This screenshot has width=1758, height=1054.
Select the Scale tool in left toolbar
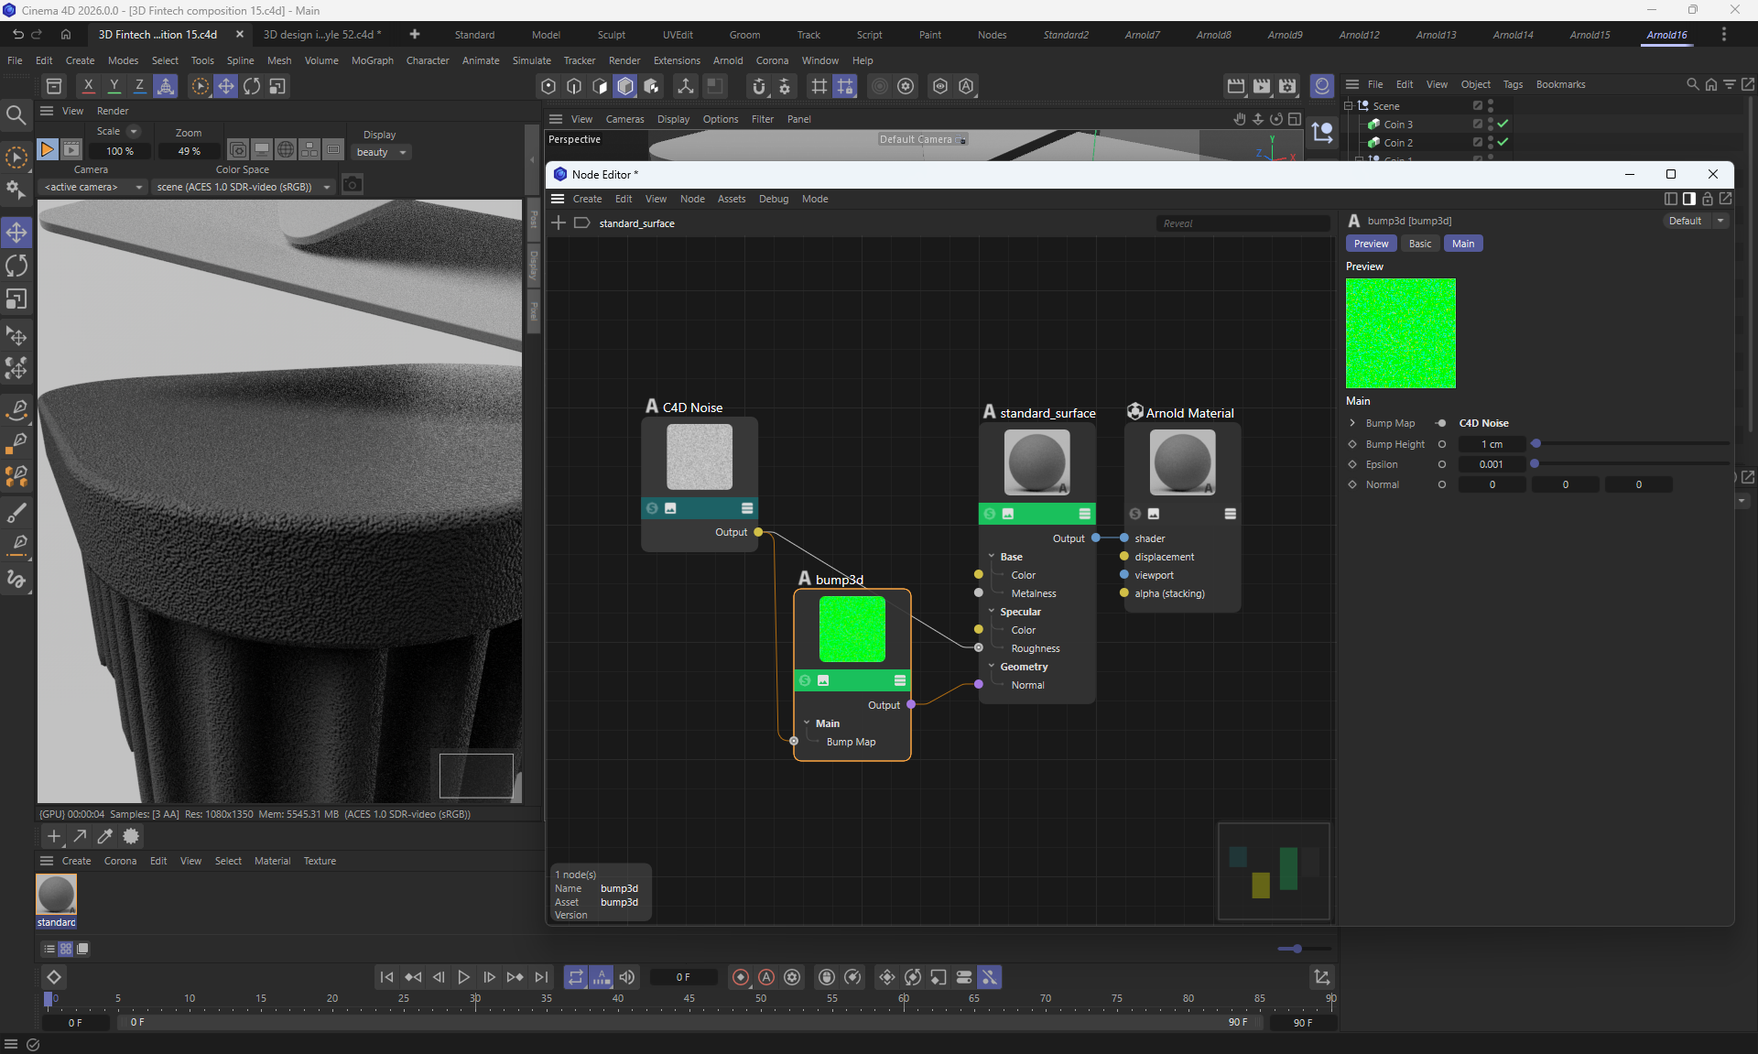16,299
